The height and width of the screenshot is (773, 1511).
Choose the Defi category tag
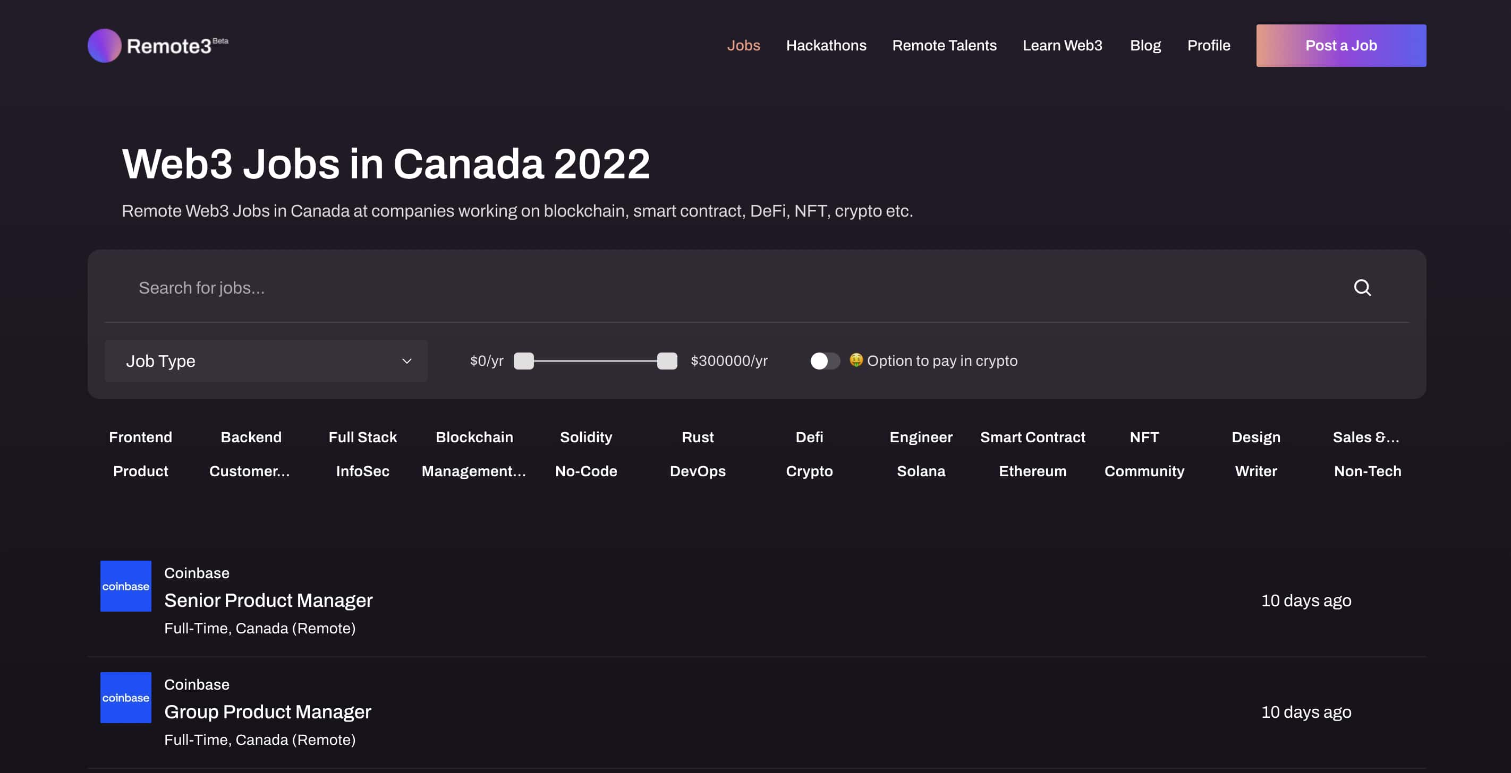pyautogui.click(x=809, y=437)
